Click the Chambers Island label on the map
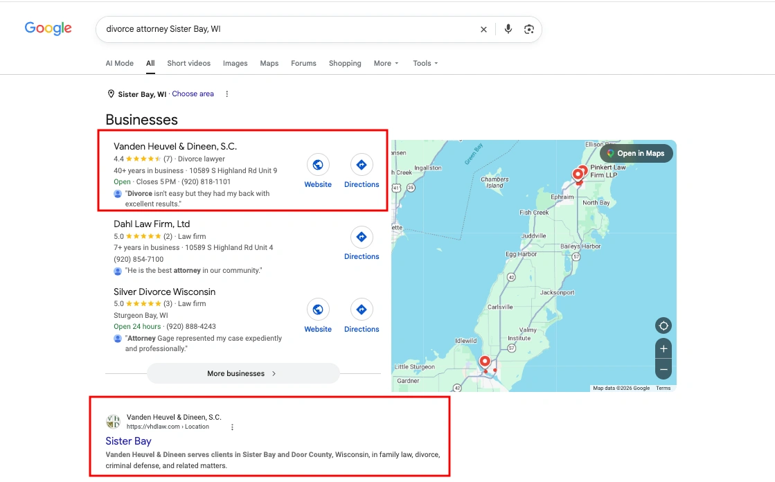This screenshot has width=775, height=482. (x=495, y=182)
